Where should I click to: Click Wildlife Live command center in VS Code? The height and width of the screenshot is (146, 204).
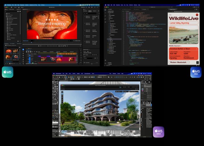(x=153, y=7)
